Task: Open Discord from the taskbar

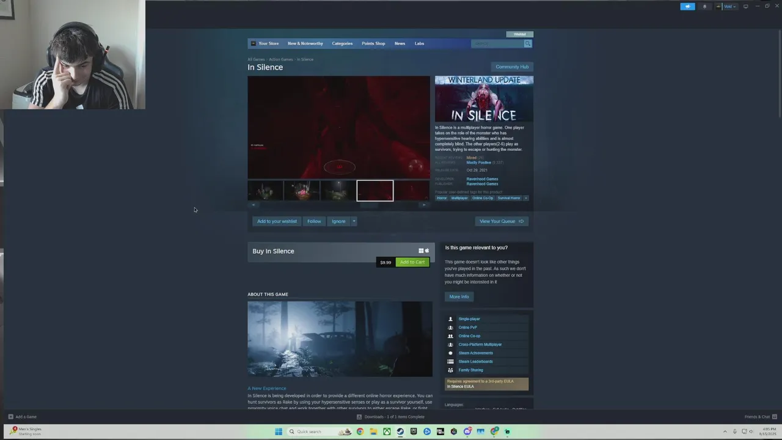Action: pos(467,431)
